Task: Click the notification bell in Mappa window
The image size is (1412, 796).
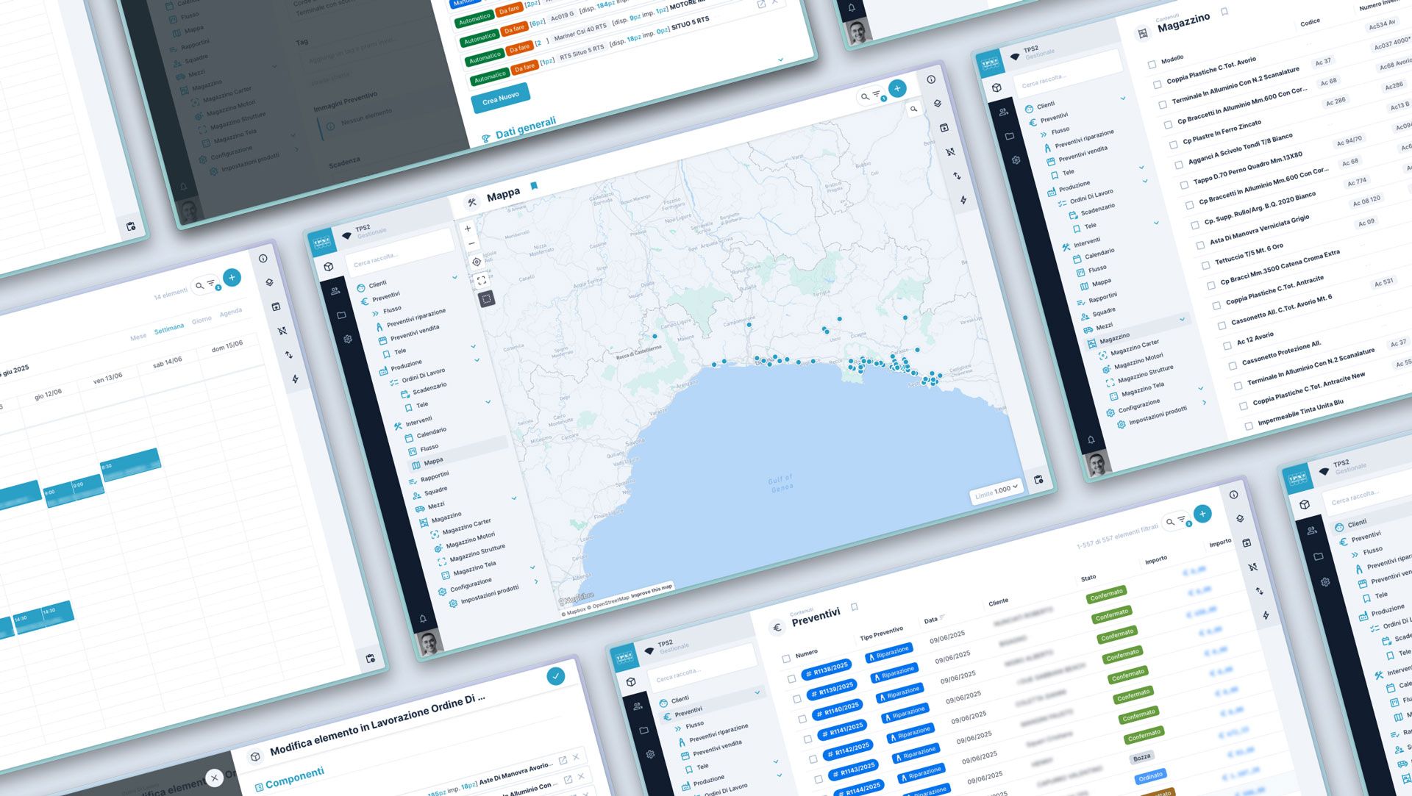Action: 423,619
